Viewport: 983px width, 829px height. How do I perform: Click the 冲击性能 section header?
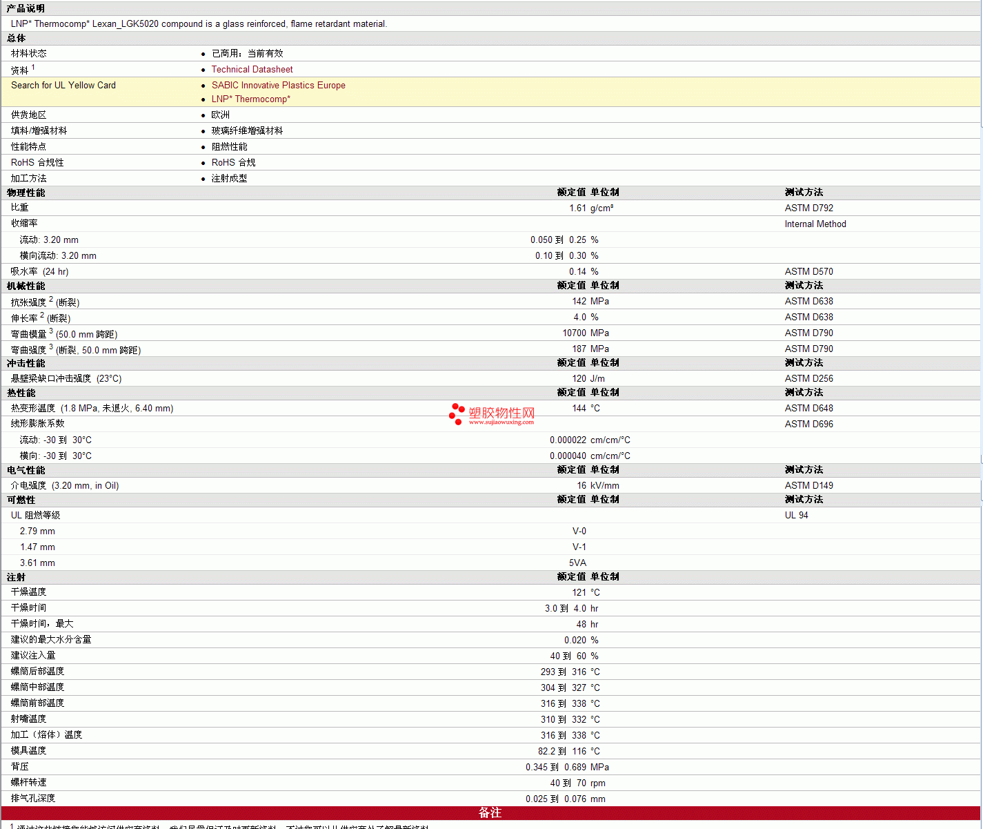(x=26, y=364)
